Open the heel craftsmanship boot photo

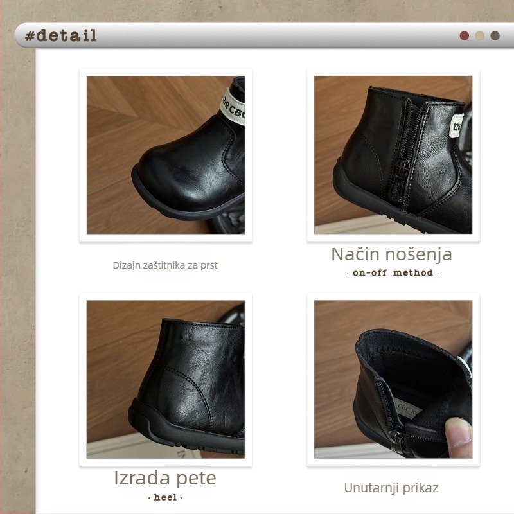click(x=166, y=379)
